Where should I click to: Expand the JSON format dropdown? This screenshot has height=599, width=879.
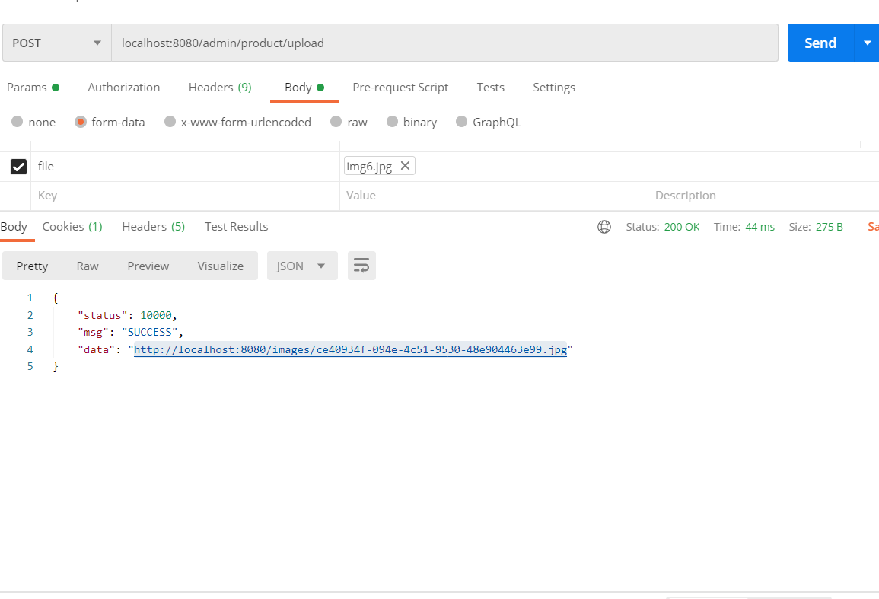302,266
